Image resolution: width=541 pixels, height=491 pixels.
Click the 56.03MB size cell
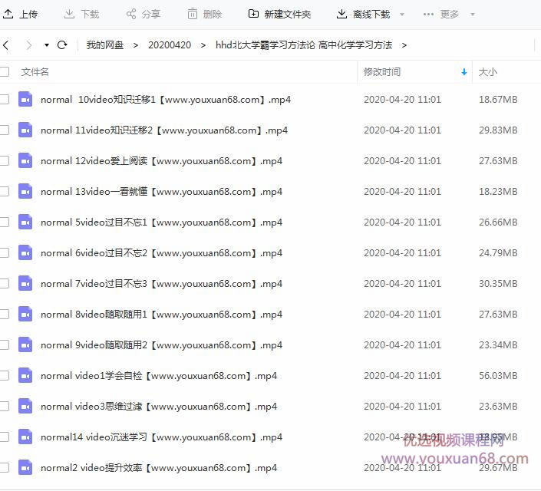(x=498, y=376)
